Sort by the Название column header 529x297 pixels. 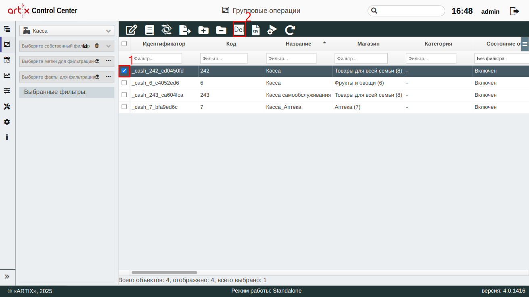pos(298,44)
